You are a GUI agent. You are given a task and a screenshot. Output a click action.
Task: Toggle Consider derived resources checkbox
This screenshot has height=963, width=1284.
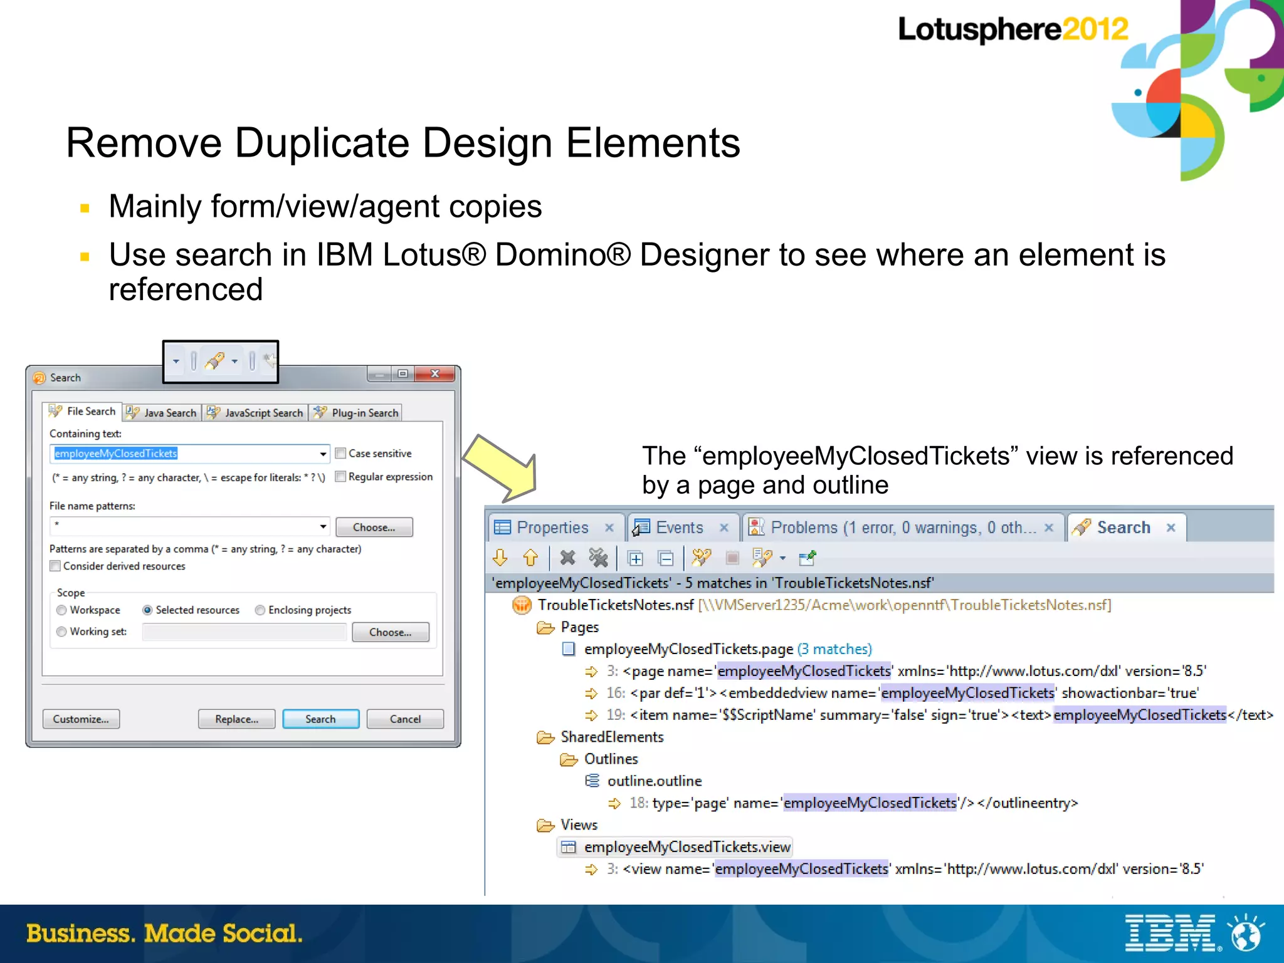(x=55, y=566)
